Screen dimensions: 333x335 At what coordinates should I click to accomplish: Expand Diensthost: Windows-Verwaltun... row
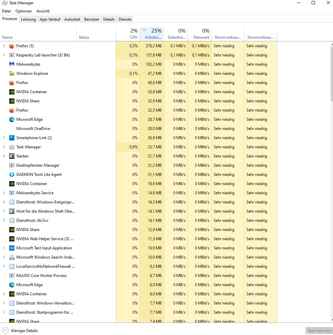coord(4,303)
